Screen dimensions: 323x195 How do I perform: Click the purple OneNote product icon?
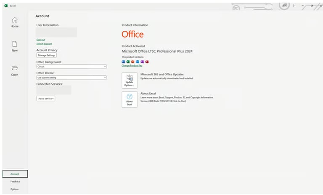point(142,61)
